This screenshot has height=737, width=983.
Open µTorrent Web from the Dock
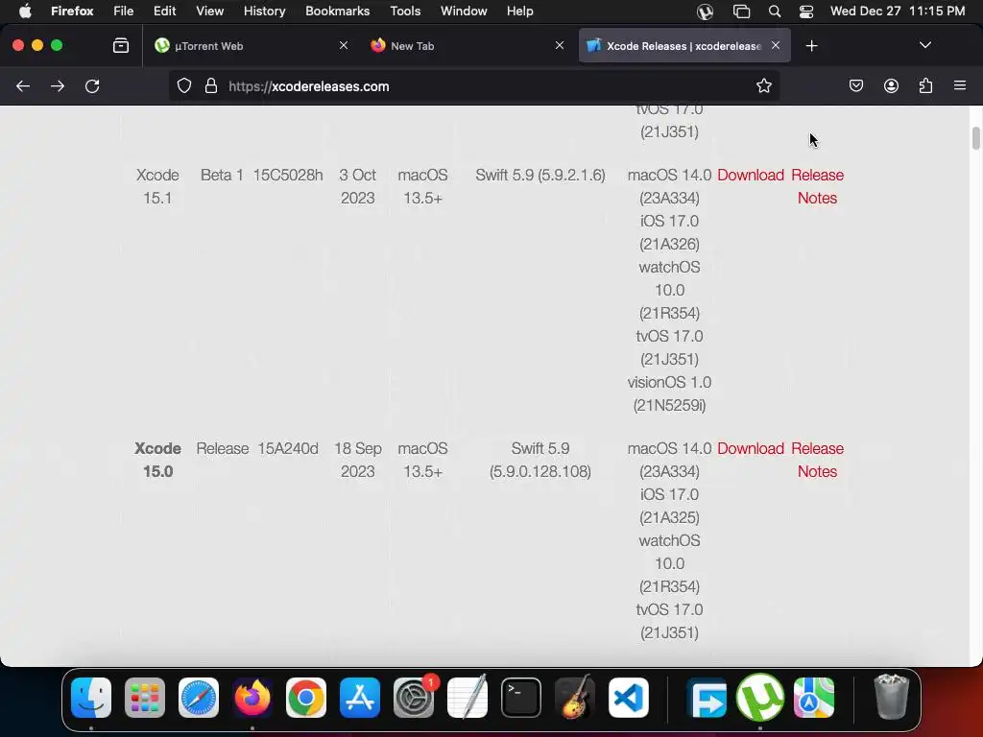click(x=760, y=698)
